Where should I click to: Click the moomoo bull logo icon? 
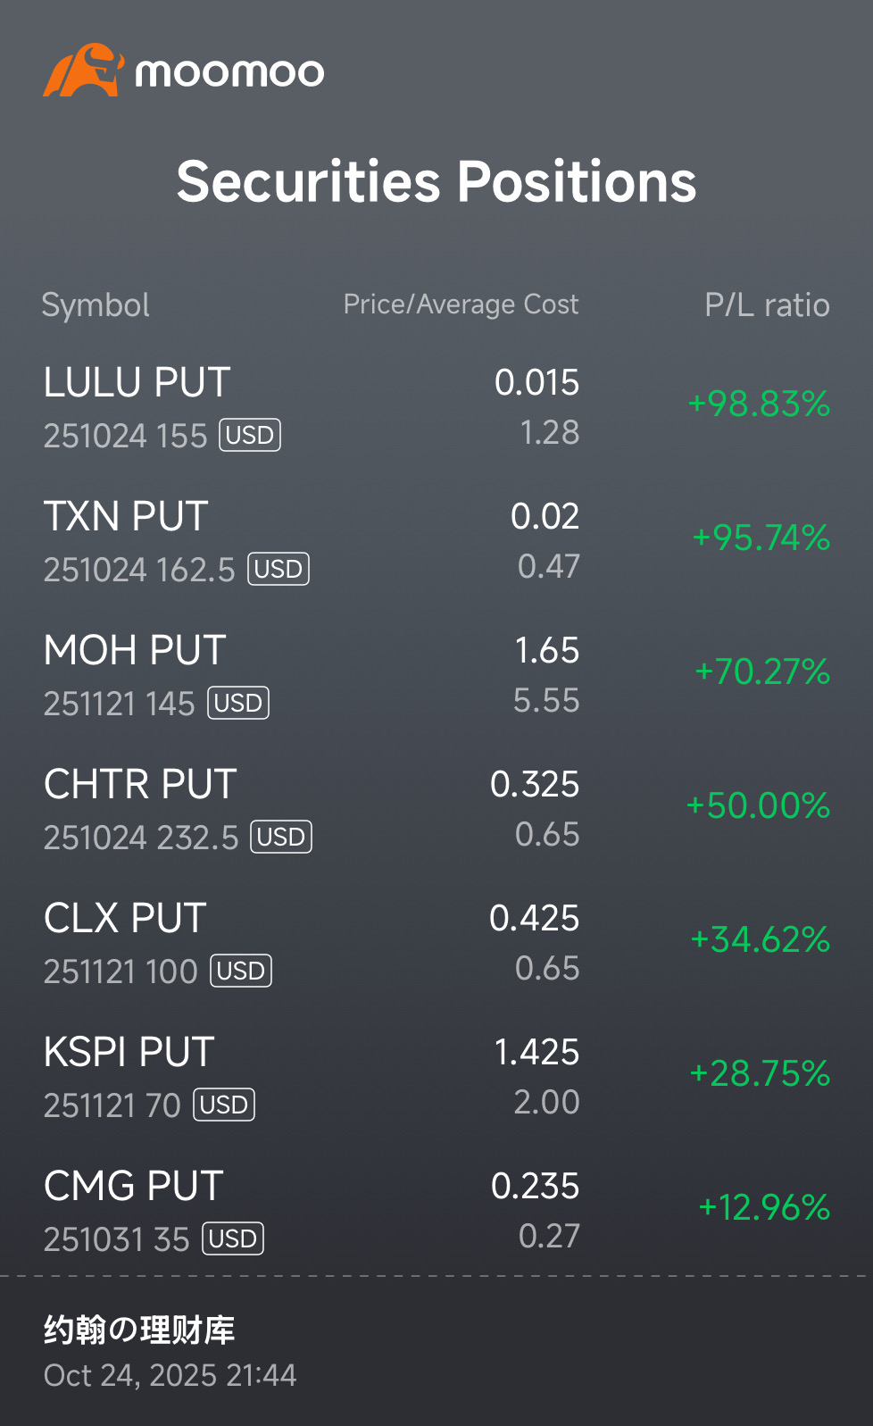(83, 70)
